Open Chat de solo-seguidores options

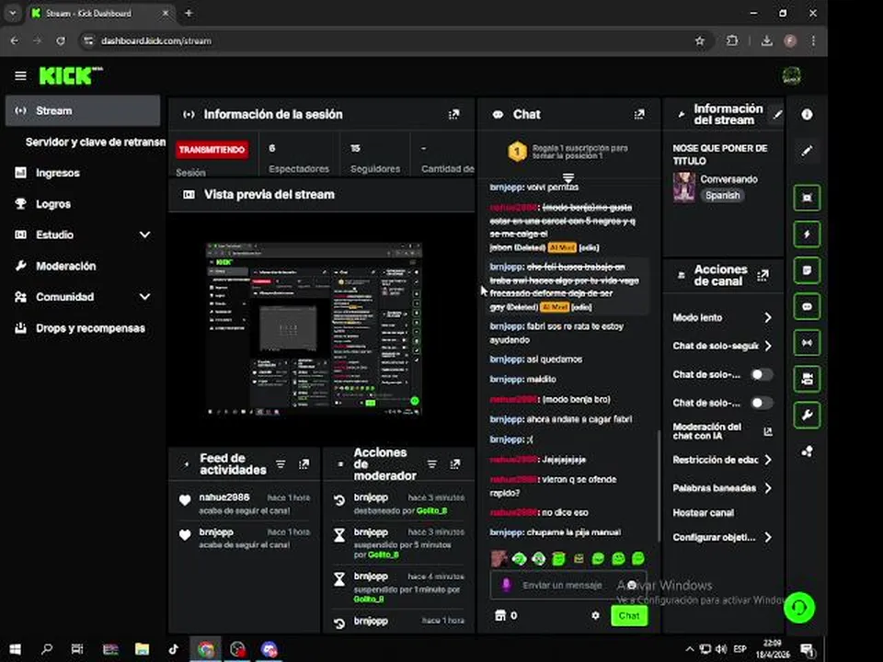pos(723,346)
